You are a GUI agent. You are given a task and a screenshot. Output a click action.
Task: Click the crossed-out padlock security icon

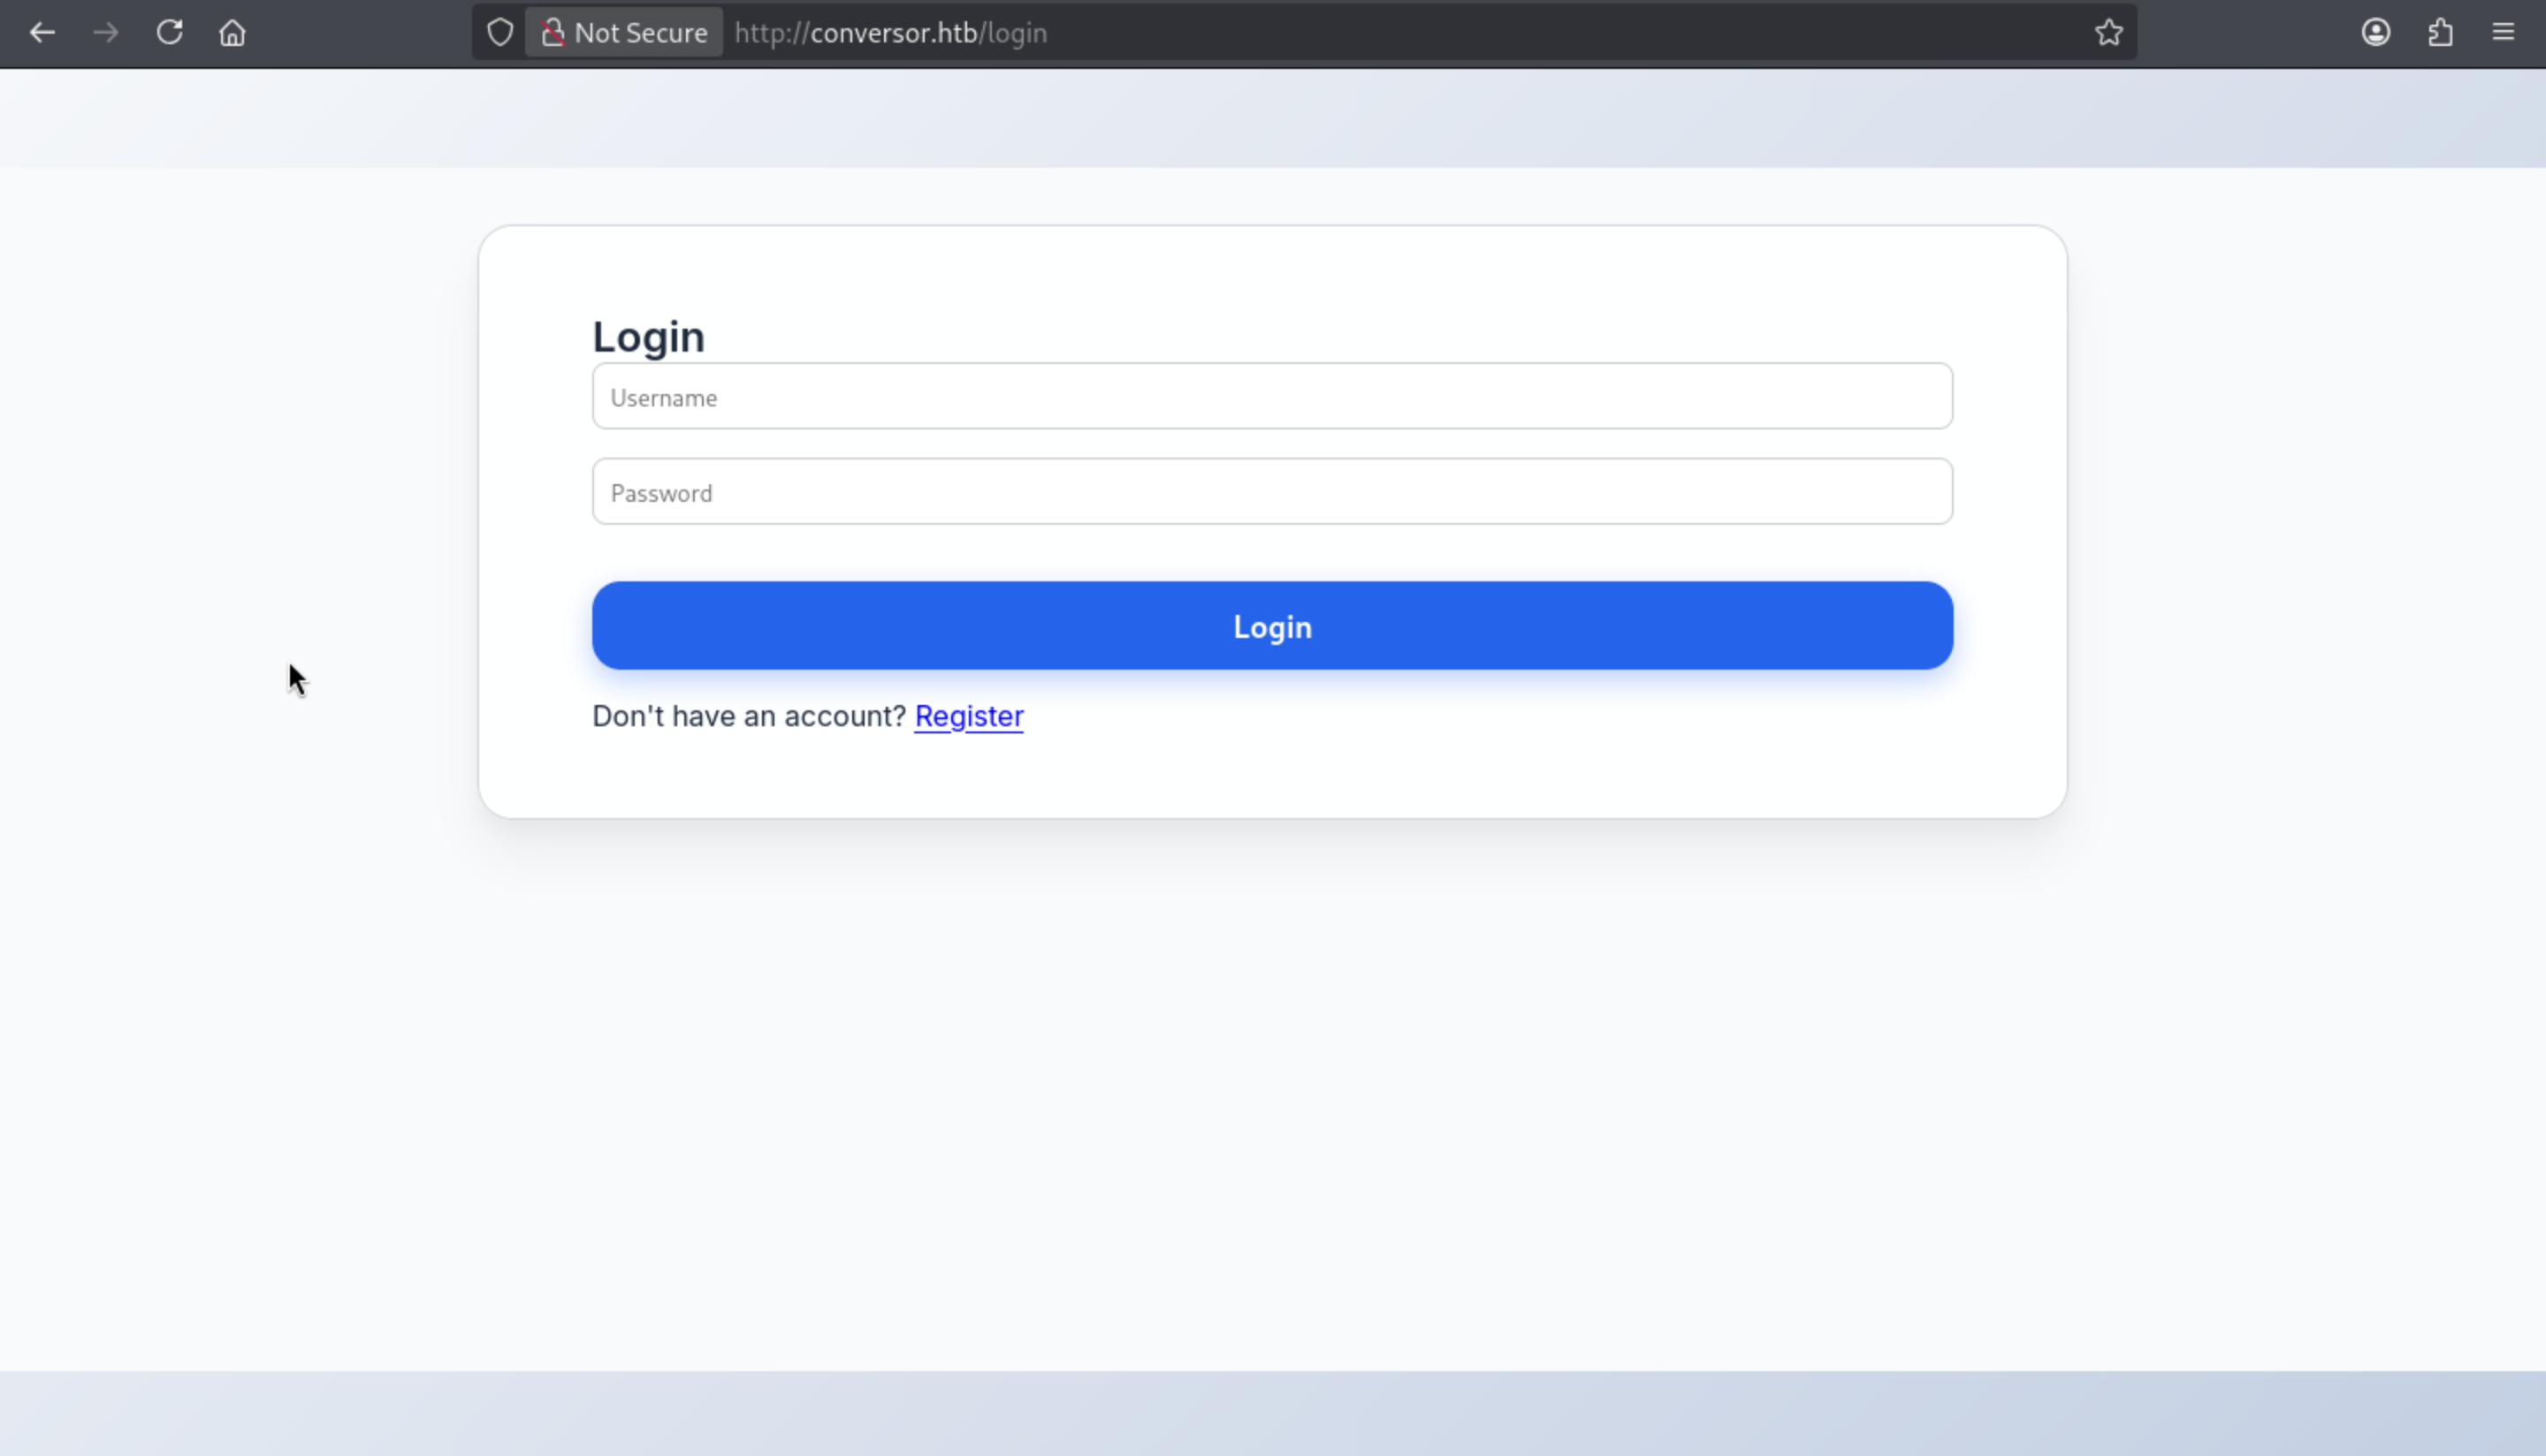click(x=553, y=33)
